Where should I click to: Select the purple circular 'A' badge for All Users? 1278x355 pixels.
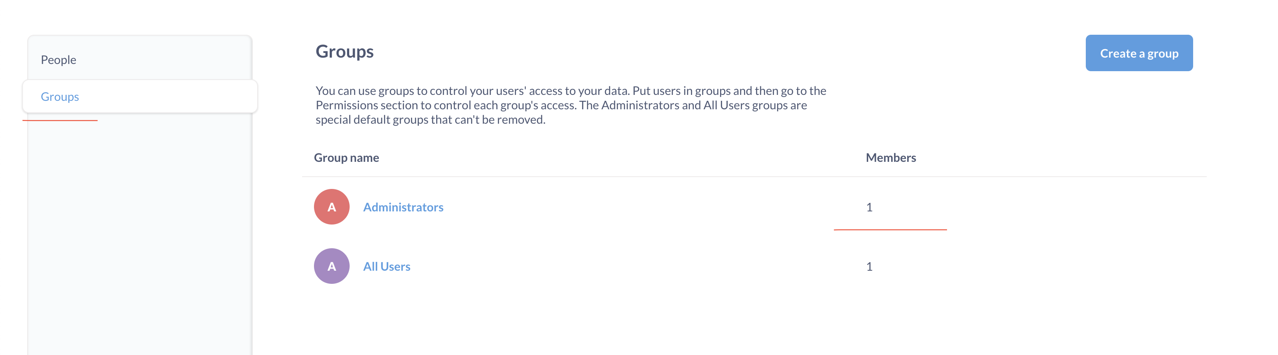[x=331, y=266]
